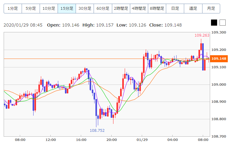
Task: Click the 16:00 time axis label
Action: (x=81, y=140)
